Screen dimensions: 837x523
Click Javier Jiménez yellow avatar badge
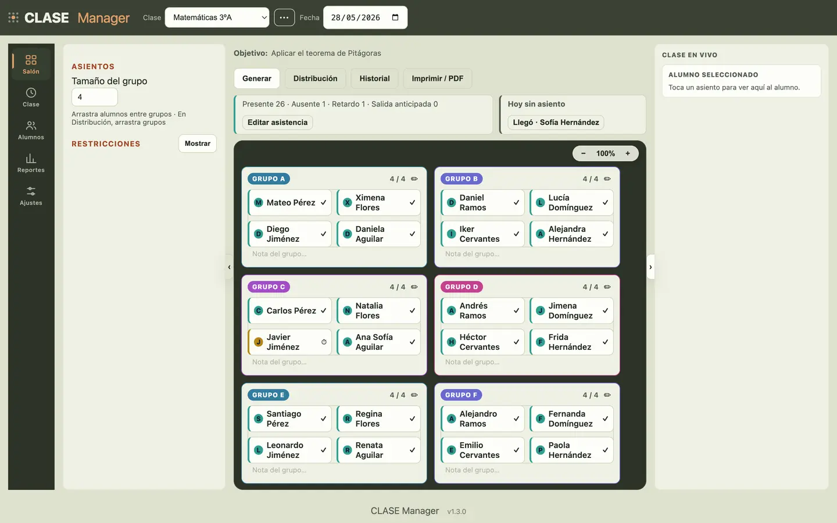tap(259, 342)
